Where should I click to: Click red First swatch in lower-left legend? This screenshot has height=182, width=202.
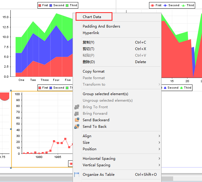coord(40,88)
